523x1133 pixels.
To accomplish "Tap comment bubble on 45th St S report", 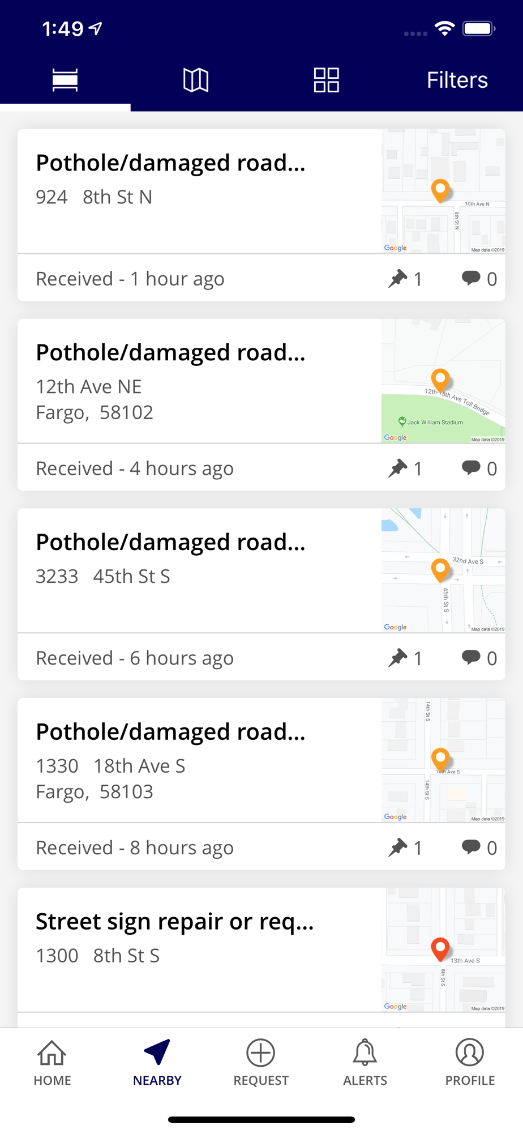I will click(471, 657).
